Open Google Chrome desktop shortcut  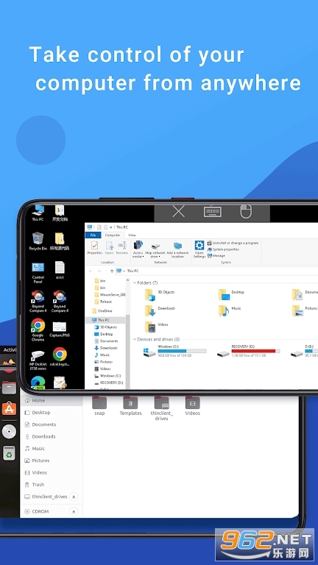(38, 329)
